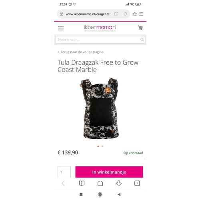Open downloads in bottom bar
This screenshot has width=200, height=200.
(119, 183)
